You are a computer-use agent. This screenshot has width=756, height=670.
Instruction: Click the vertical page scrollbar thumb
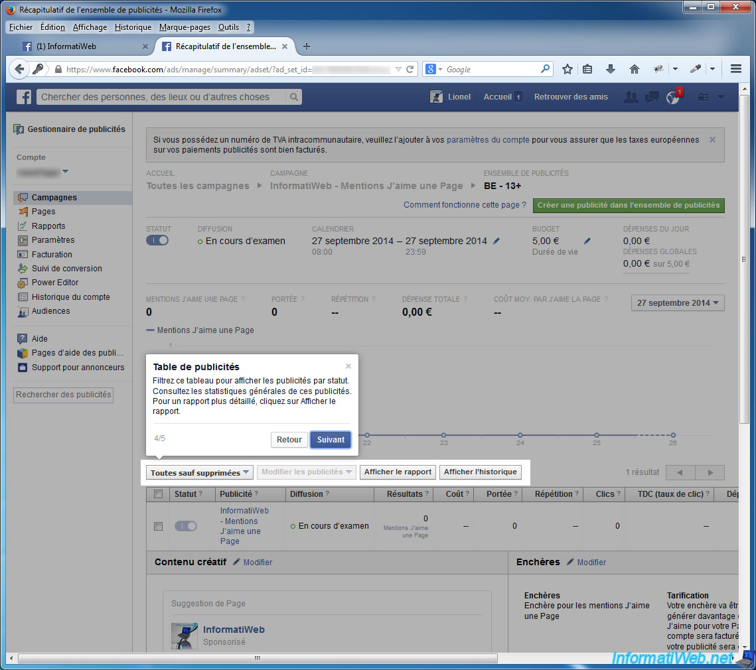coord(744,260)
